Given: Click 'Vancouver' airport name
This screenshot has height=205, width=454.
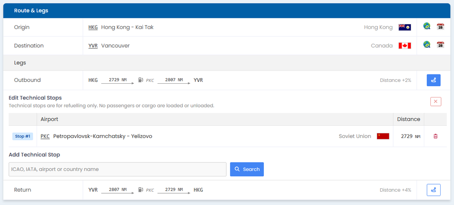Looking at the screenshot, I should click(x=116, y=46).
